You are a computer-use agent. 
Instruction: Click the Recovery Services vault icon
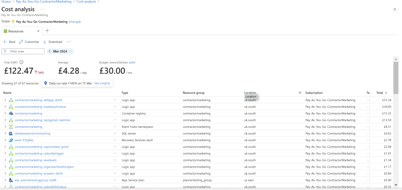[11, 140]
